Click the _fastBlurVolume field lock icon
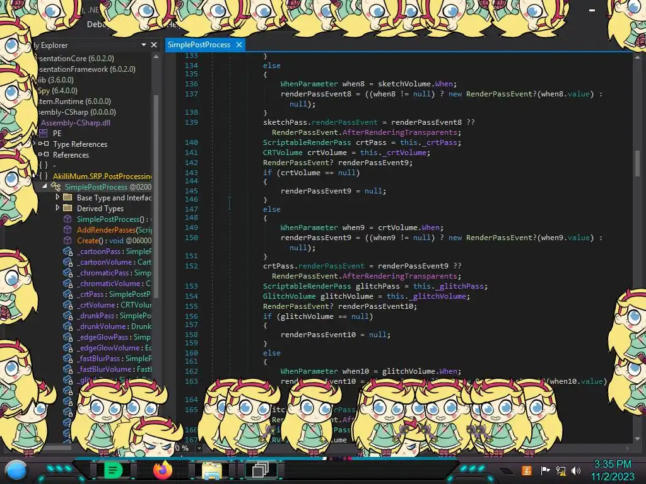This screenshot has width=646, height=484. click(68, 369)
